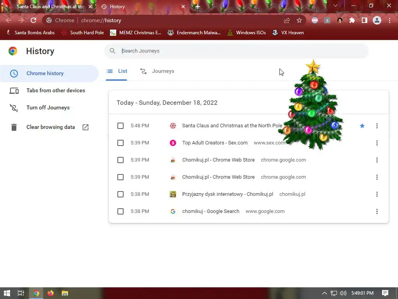Open the Chrome profile avatar
398x299 pixels.
[377, 20]
